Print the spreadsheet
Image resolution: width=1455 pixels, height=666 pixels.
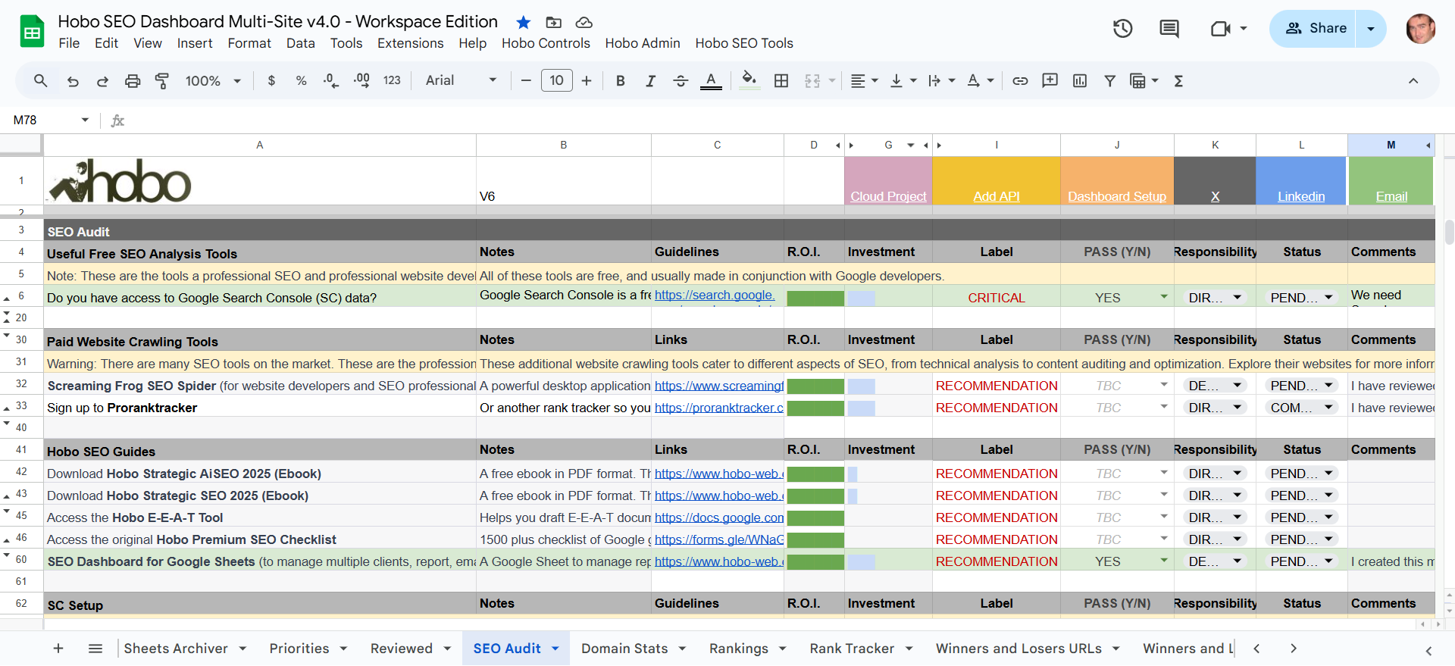click(133, 80)
